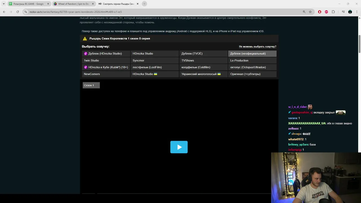
Task: Click the browser forward arrow
Action: (11, 12)
